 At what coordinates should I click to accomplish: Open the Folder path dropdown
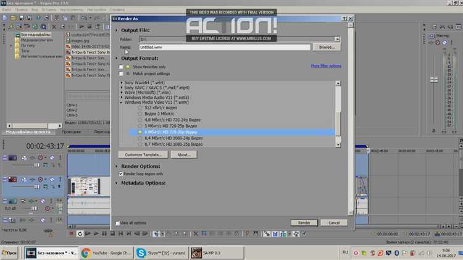pyautogui.click(x=337, y=39)
